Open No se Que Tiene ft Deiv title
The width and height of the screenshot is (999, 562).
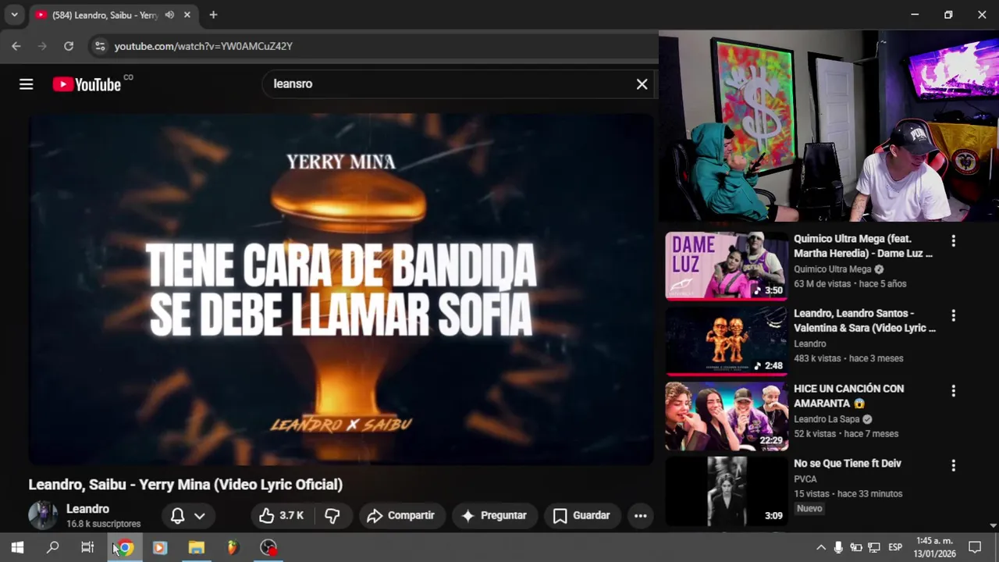point(848,464)
